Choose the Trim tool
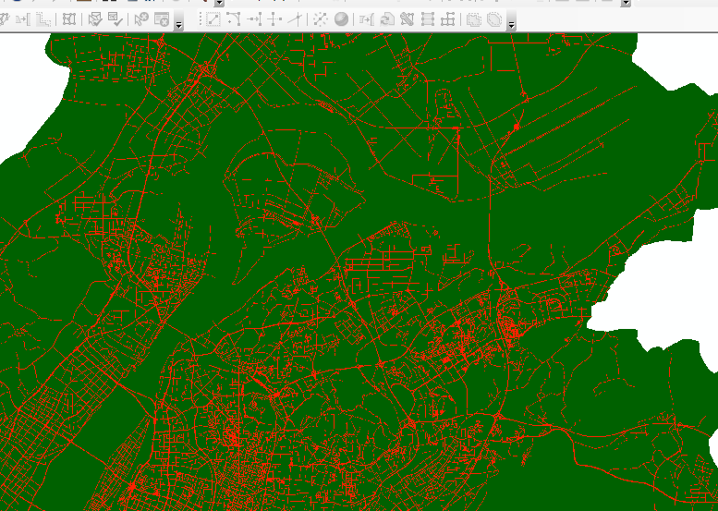This screenshot has height=511, width=718. [274, 18]
